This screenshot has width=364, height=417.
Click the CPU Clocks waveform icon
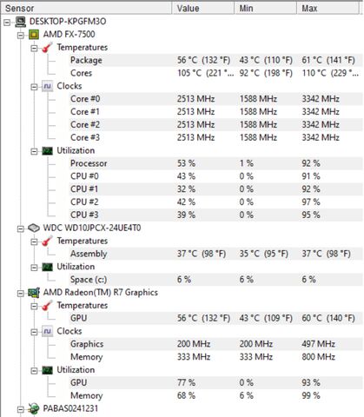click(x=47, y=86)
